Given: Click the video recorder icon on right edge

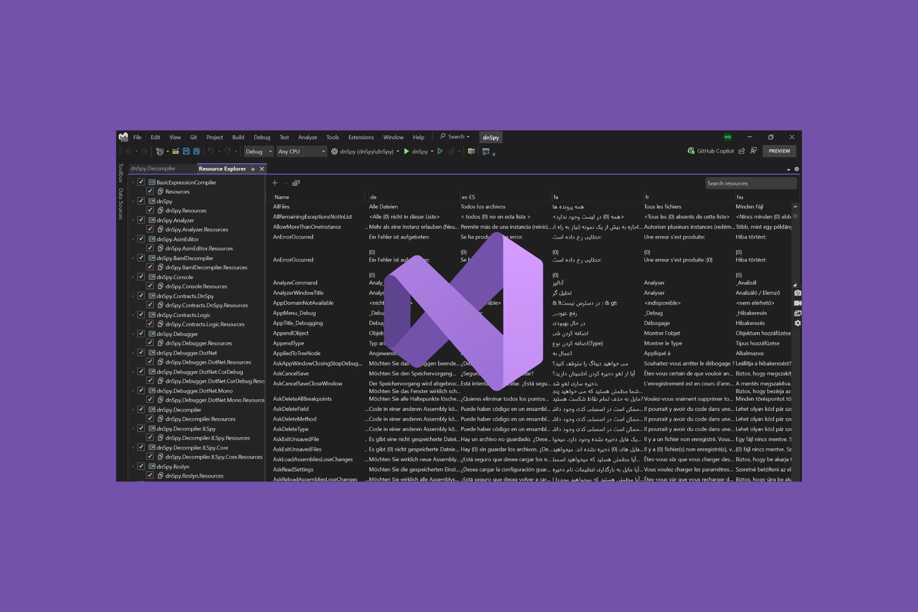Looking at the screenshot, I should click(x=798, y=303).
